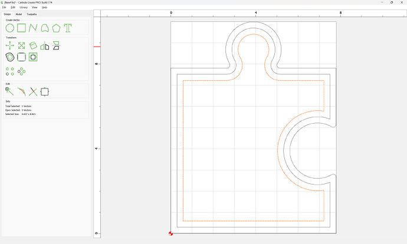Click the Mirror tool icon
This screenshot has width=407, height=244.
point(44,45)
